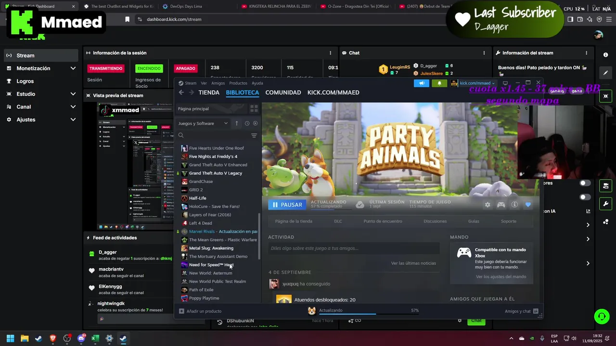Expand Estudio sidebar section
Screen dimensions: 616x346
coord(73,94)
